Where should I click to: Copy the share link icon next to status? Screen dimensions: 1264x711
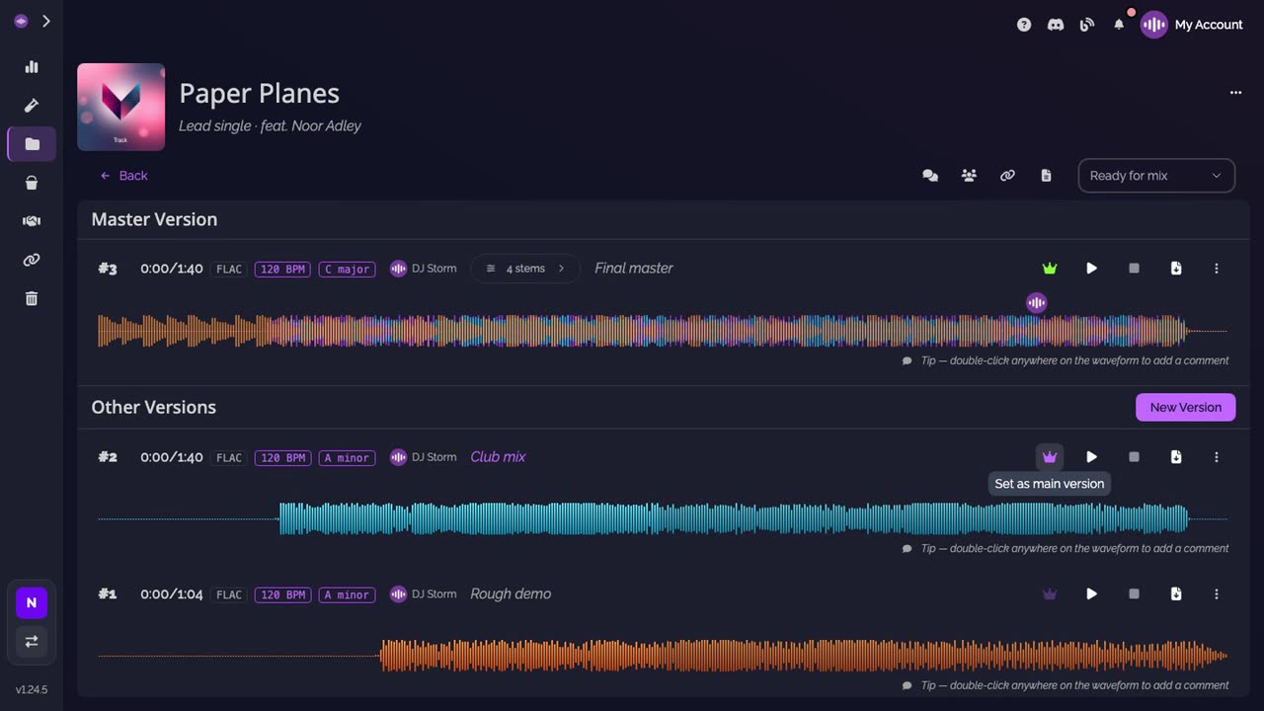[1007, 176]
